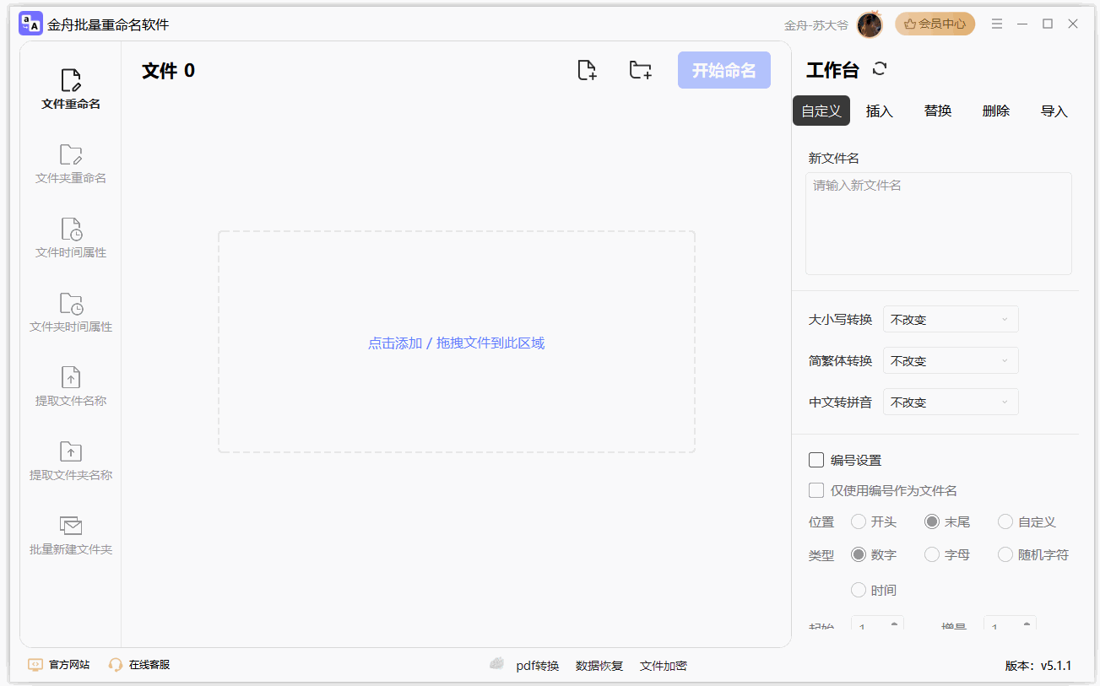The image size is (1100, 686).
Task: Open the 简繁体转换 dropdown
Action: [x=950, y=360]
